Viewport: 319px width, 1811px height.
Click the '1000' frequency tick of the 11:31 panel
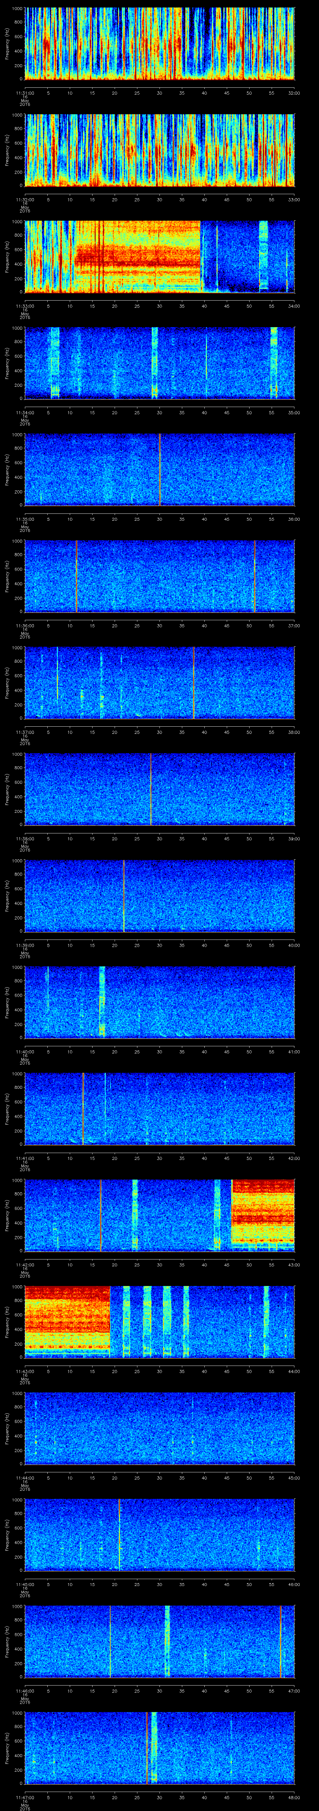pyautogui.click(x=17, y=8)
